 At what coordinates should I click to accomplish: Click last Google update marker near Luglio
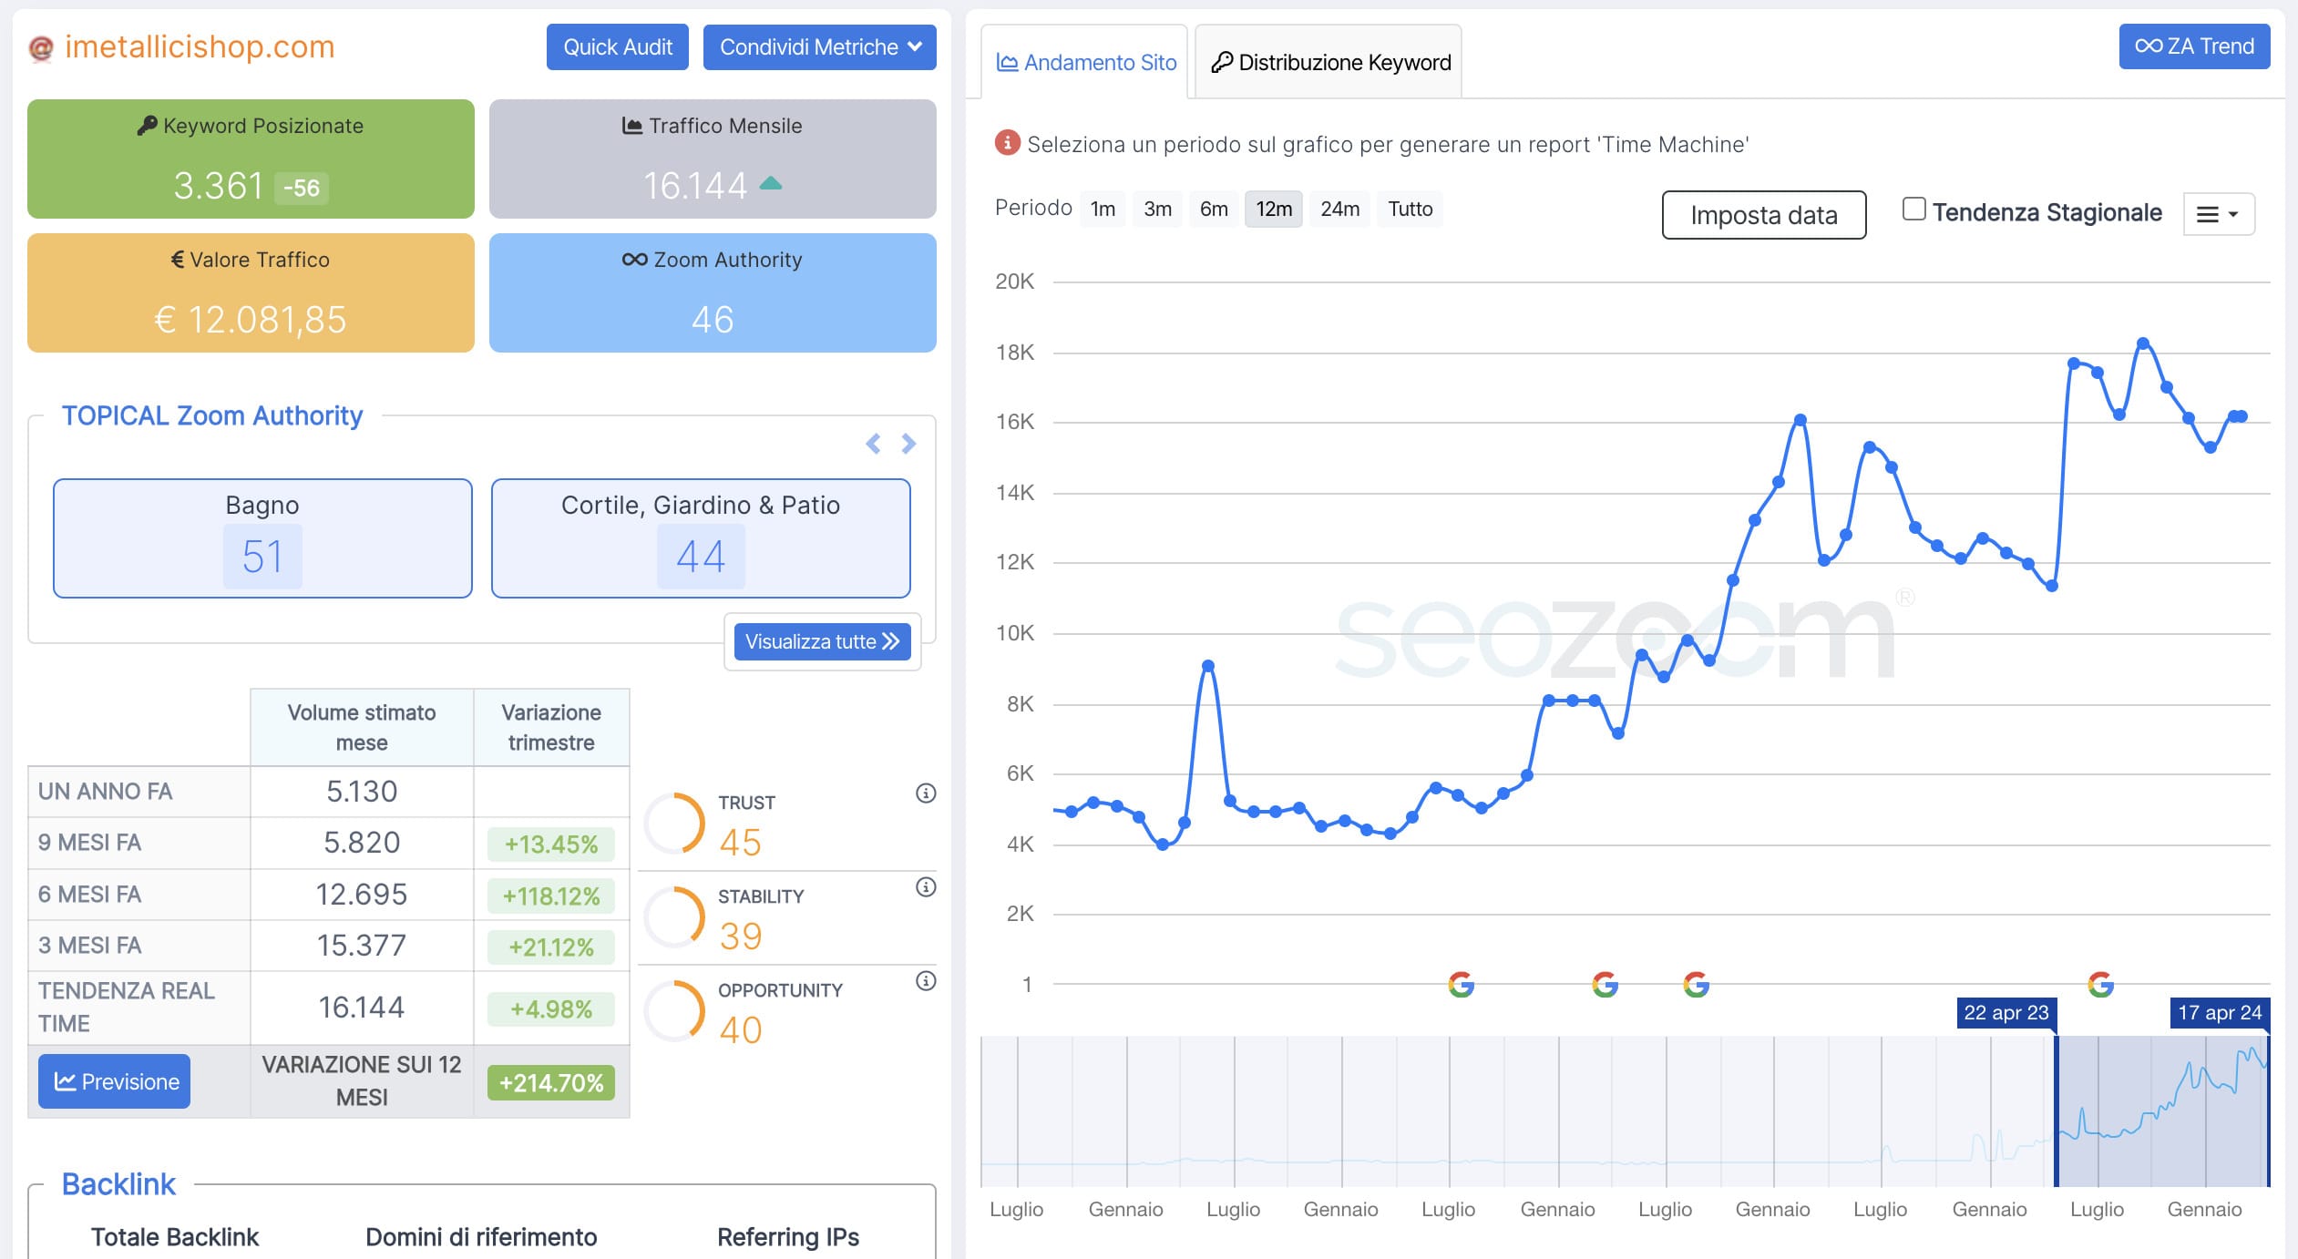(2100, 985)
